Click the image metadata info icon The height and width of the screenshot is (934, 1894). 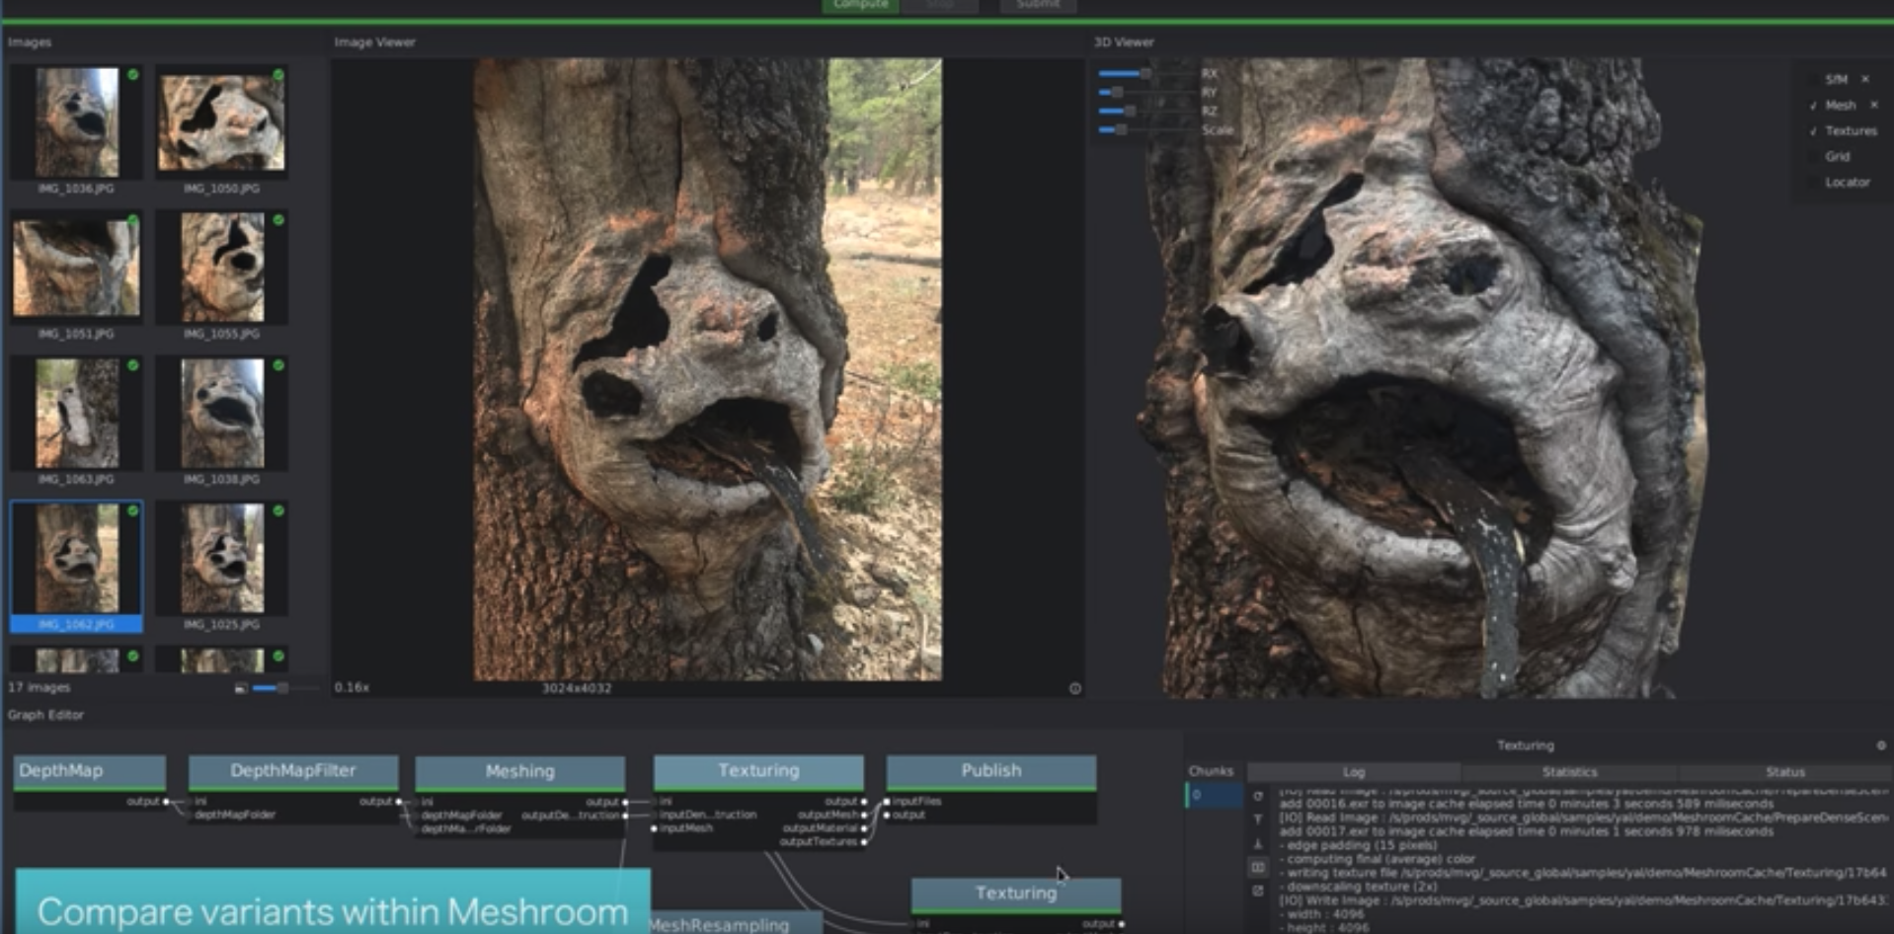pos(1075,688)
